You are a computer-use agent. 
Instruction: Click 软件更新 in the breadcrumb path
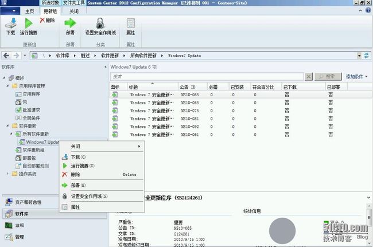click(110, 56)
